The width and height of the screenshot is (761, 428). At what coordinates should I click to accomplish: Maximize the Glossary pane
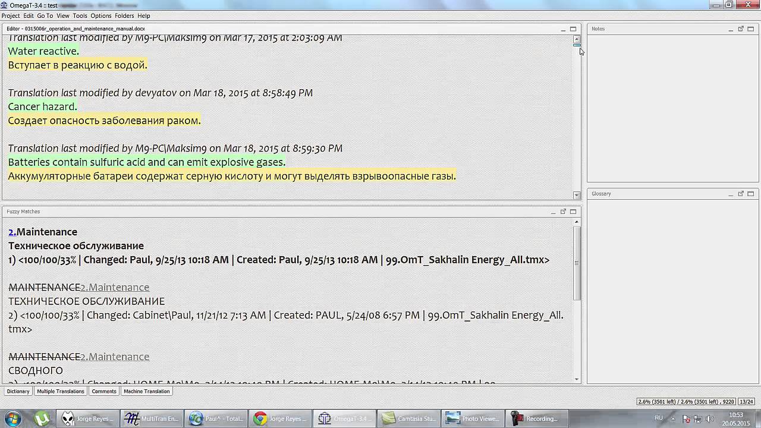tap(751, 194)
